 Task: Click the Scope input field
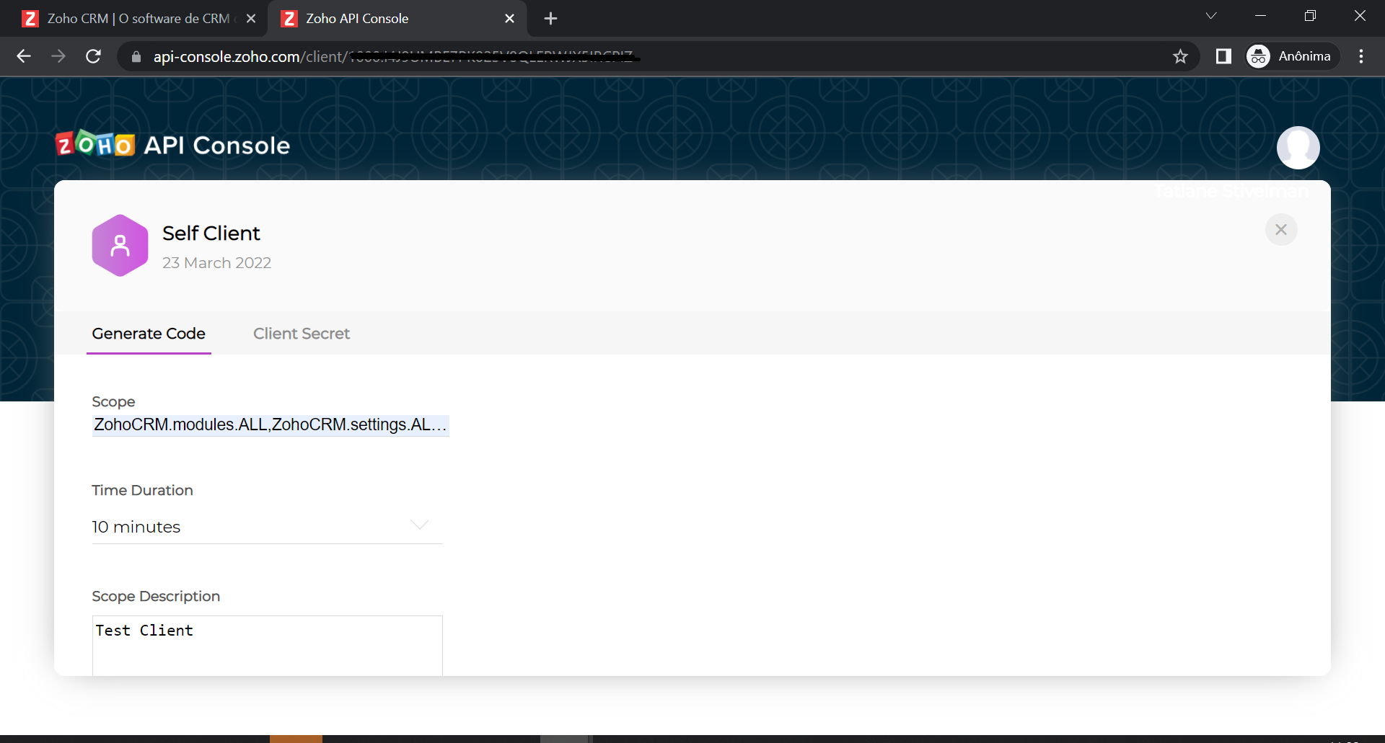click(271, 424)
